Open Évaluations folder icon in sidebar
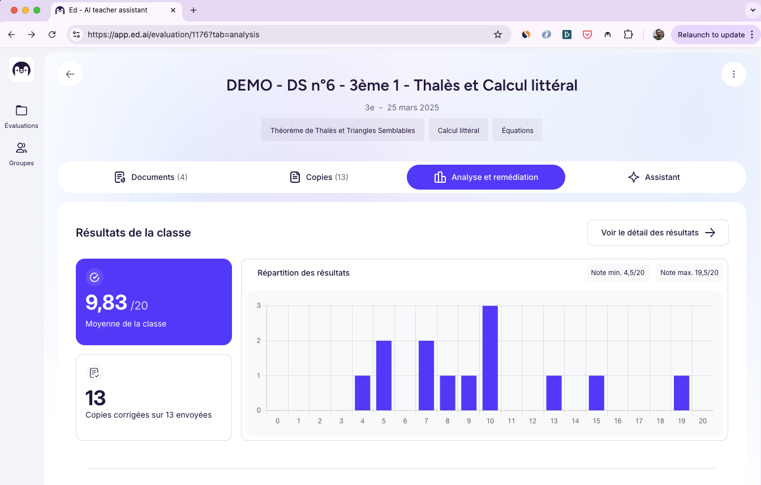The width and height of the screenshot is (761, 485). pyautogui.click(x=22, y=110)
